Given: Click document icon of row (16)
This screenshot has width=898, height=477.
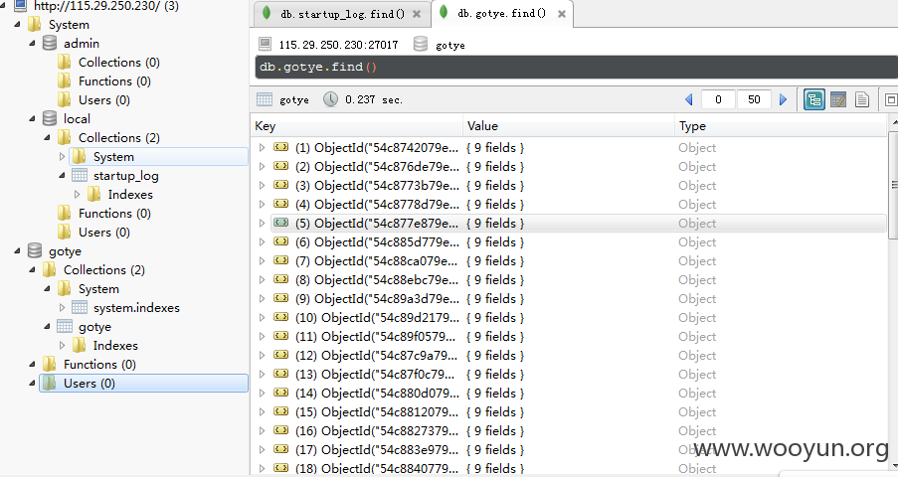Looking at the screenshot, I should pyautogui.click(x=280, y=430).
